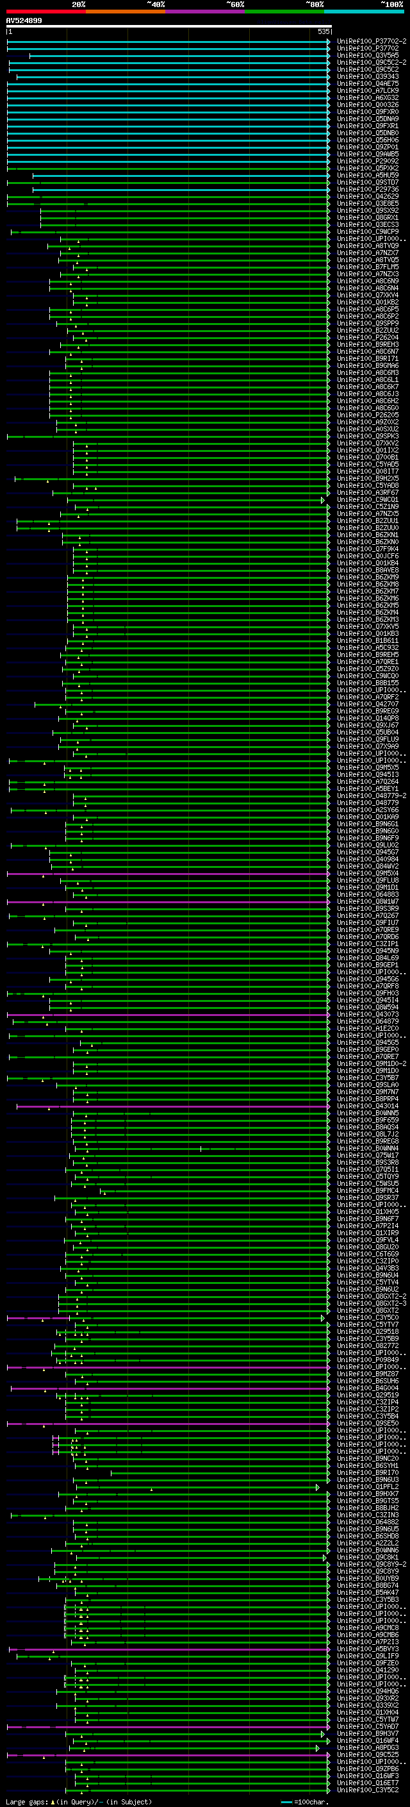The image size is (410, 1807).
Task: Select label UniRef100_Q9STD7
Action: point(368,183)
